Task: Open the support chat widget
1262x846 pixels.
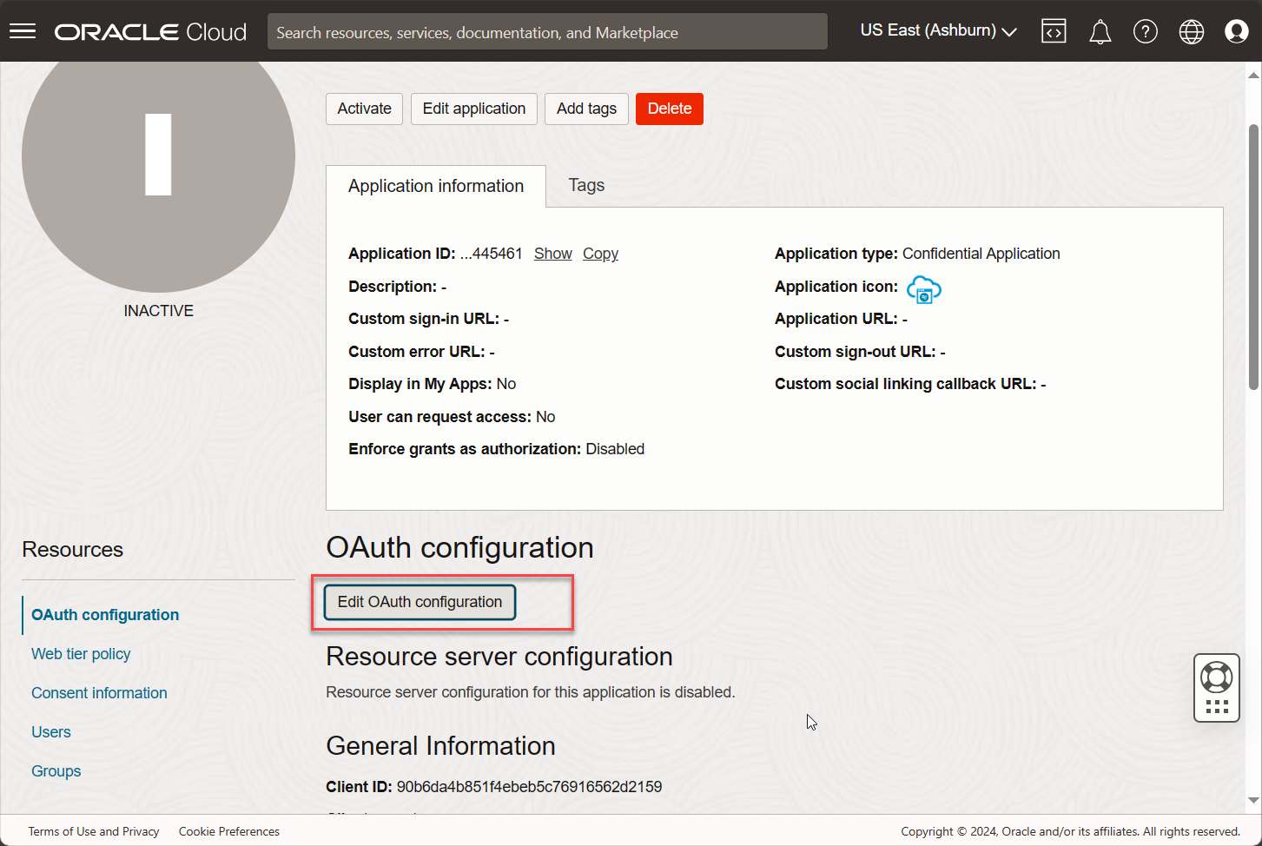Action: [x=1216, y=687]
